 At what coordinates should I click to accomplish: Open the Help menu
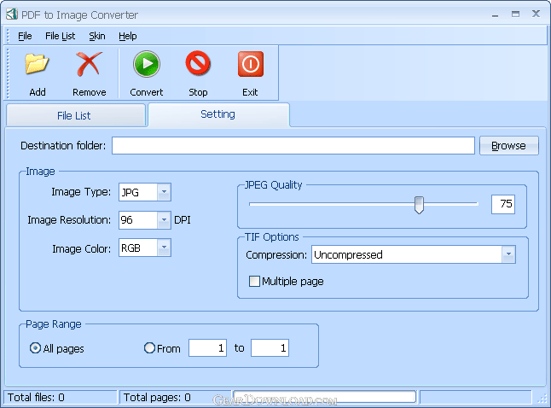[x=128, y=36]
